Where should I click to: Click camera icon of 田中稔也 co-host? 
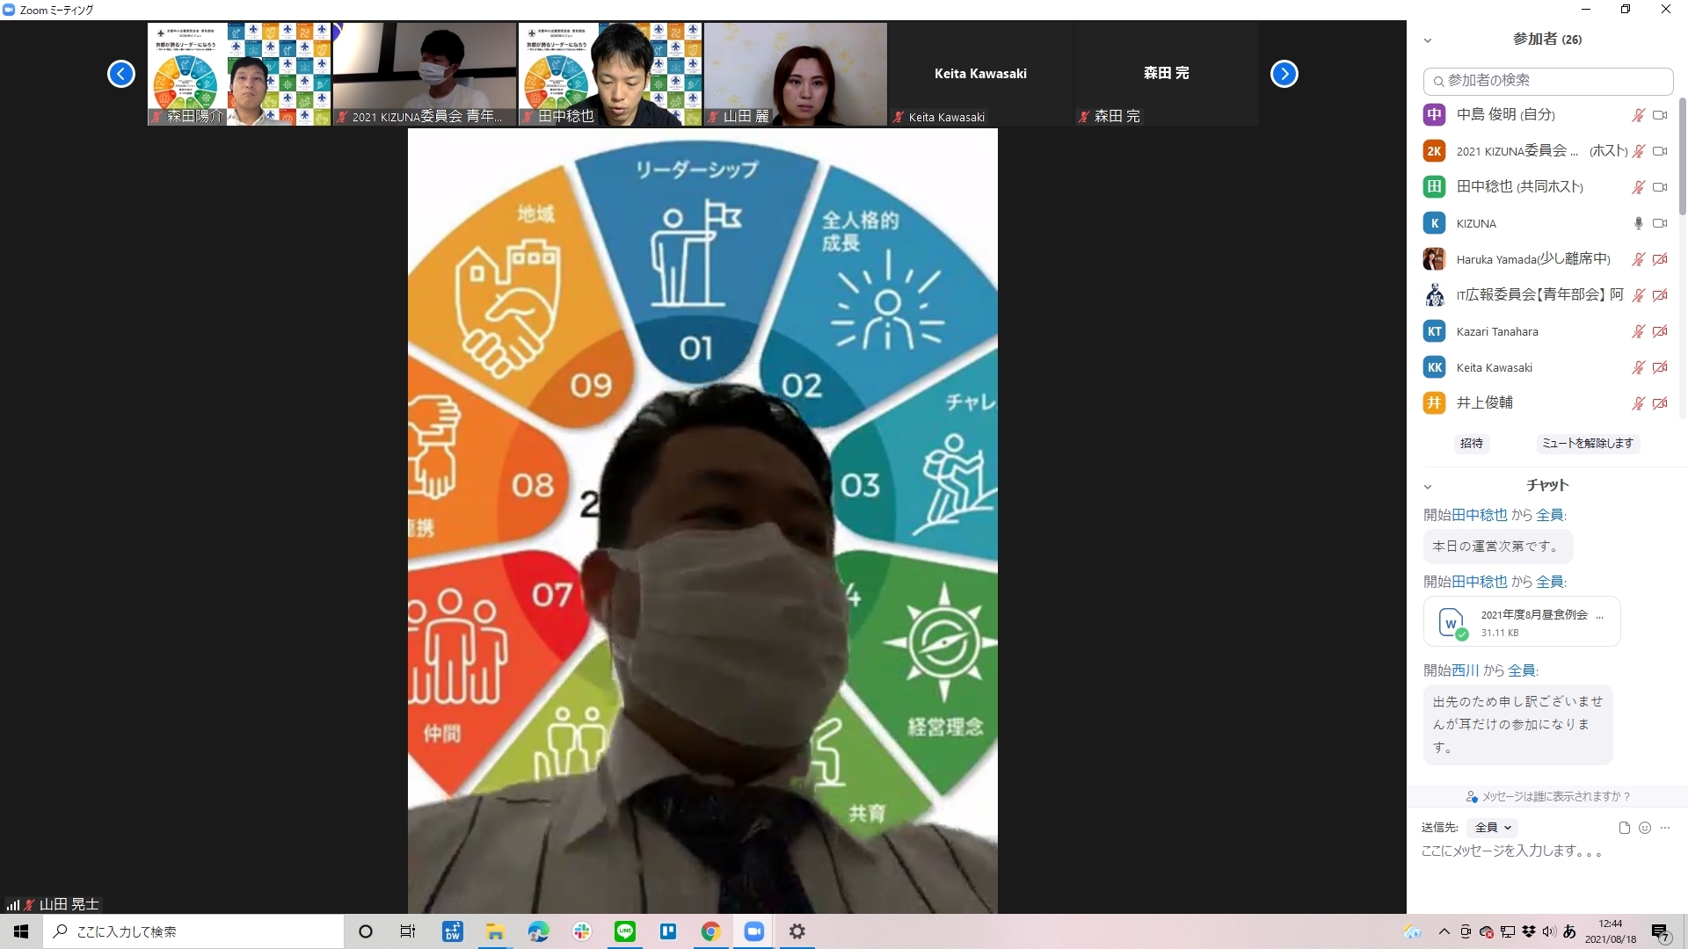(1660, 187)
